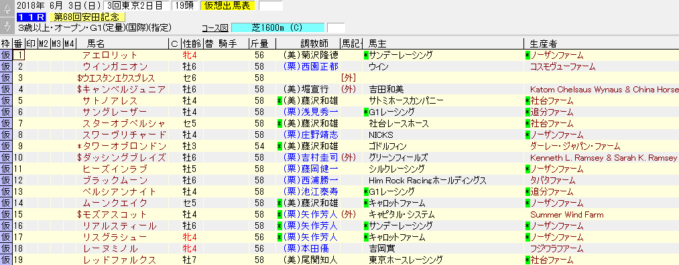Click the 仮 box for アエロリット
Viewport: 679px width, 265px height.
click(6, 56)
